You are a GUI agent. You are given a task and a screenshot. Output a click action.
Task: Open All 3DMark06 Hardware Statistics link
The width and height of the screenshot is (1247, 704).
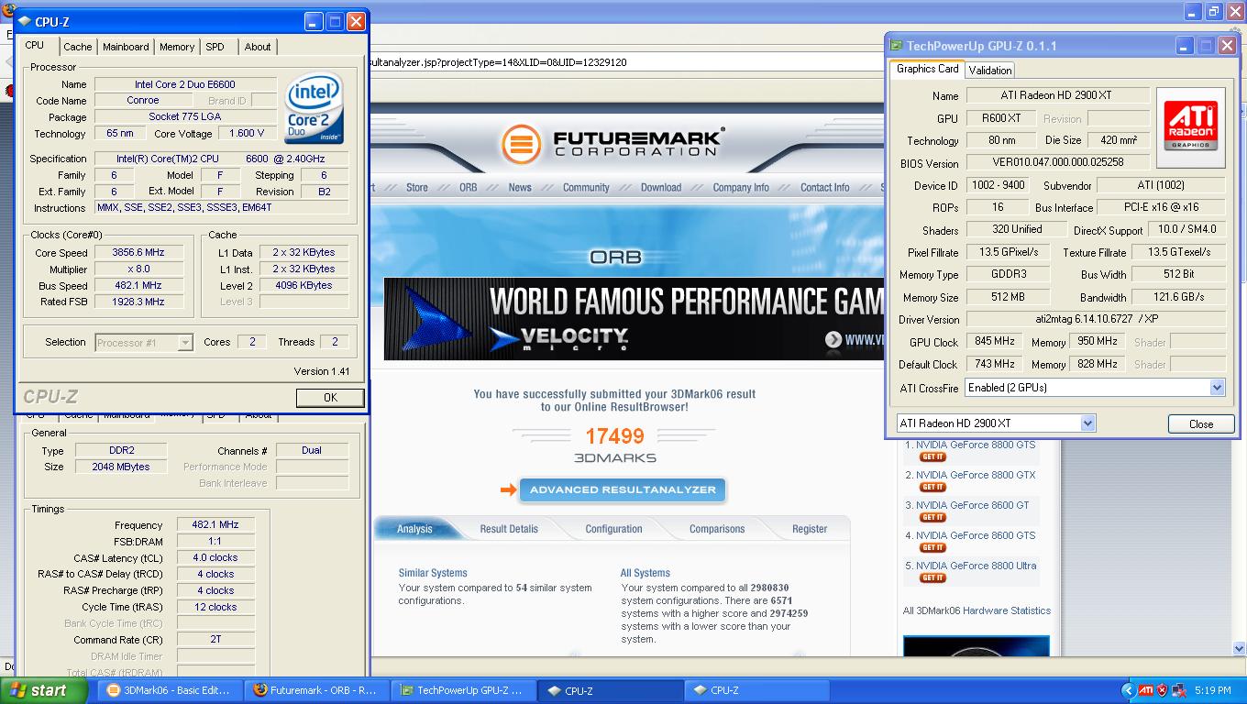point(977,610)
